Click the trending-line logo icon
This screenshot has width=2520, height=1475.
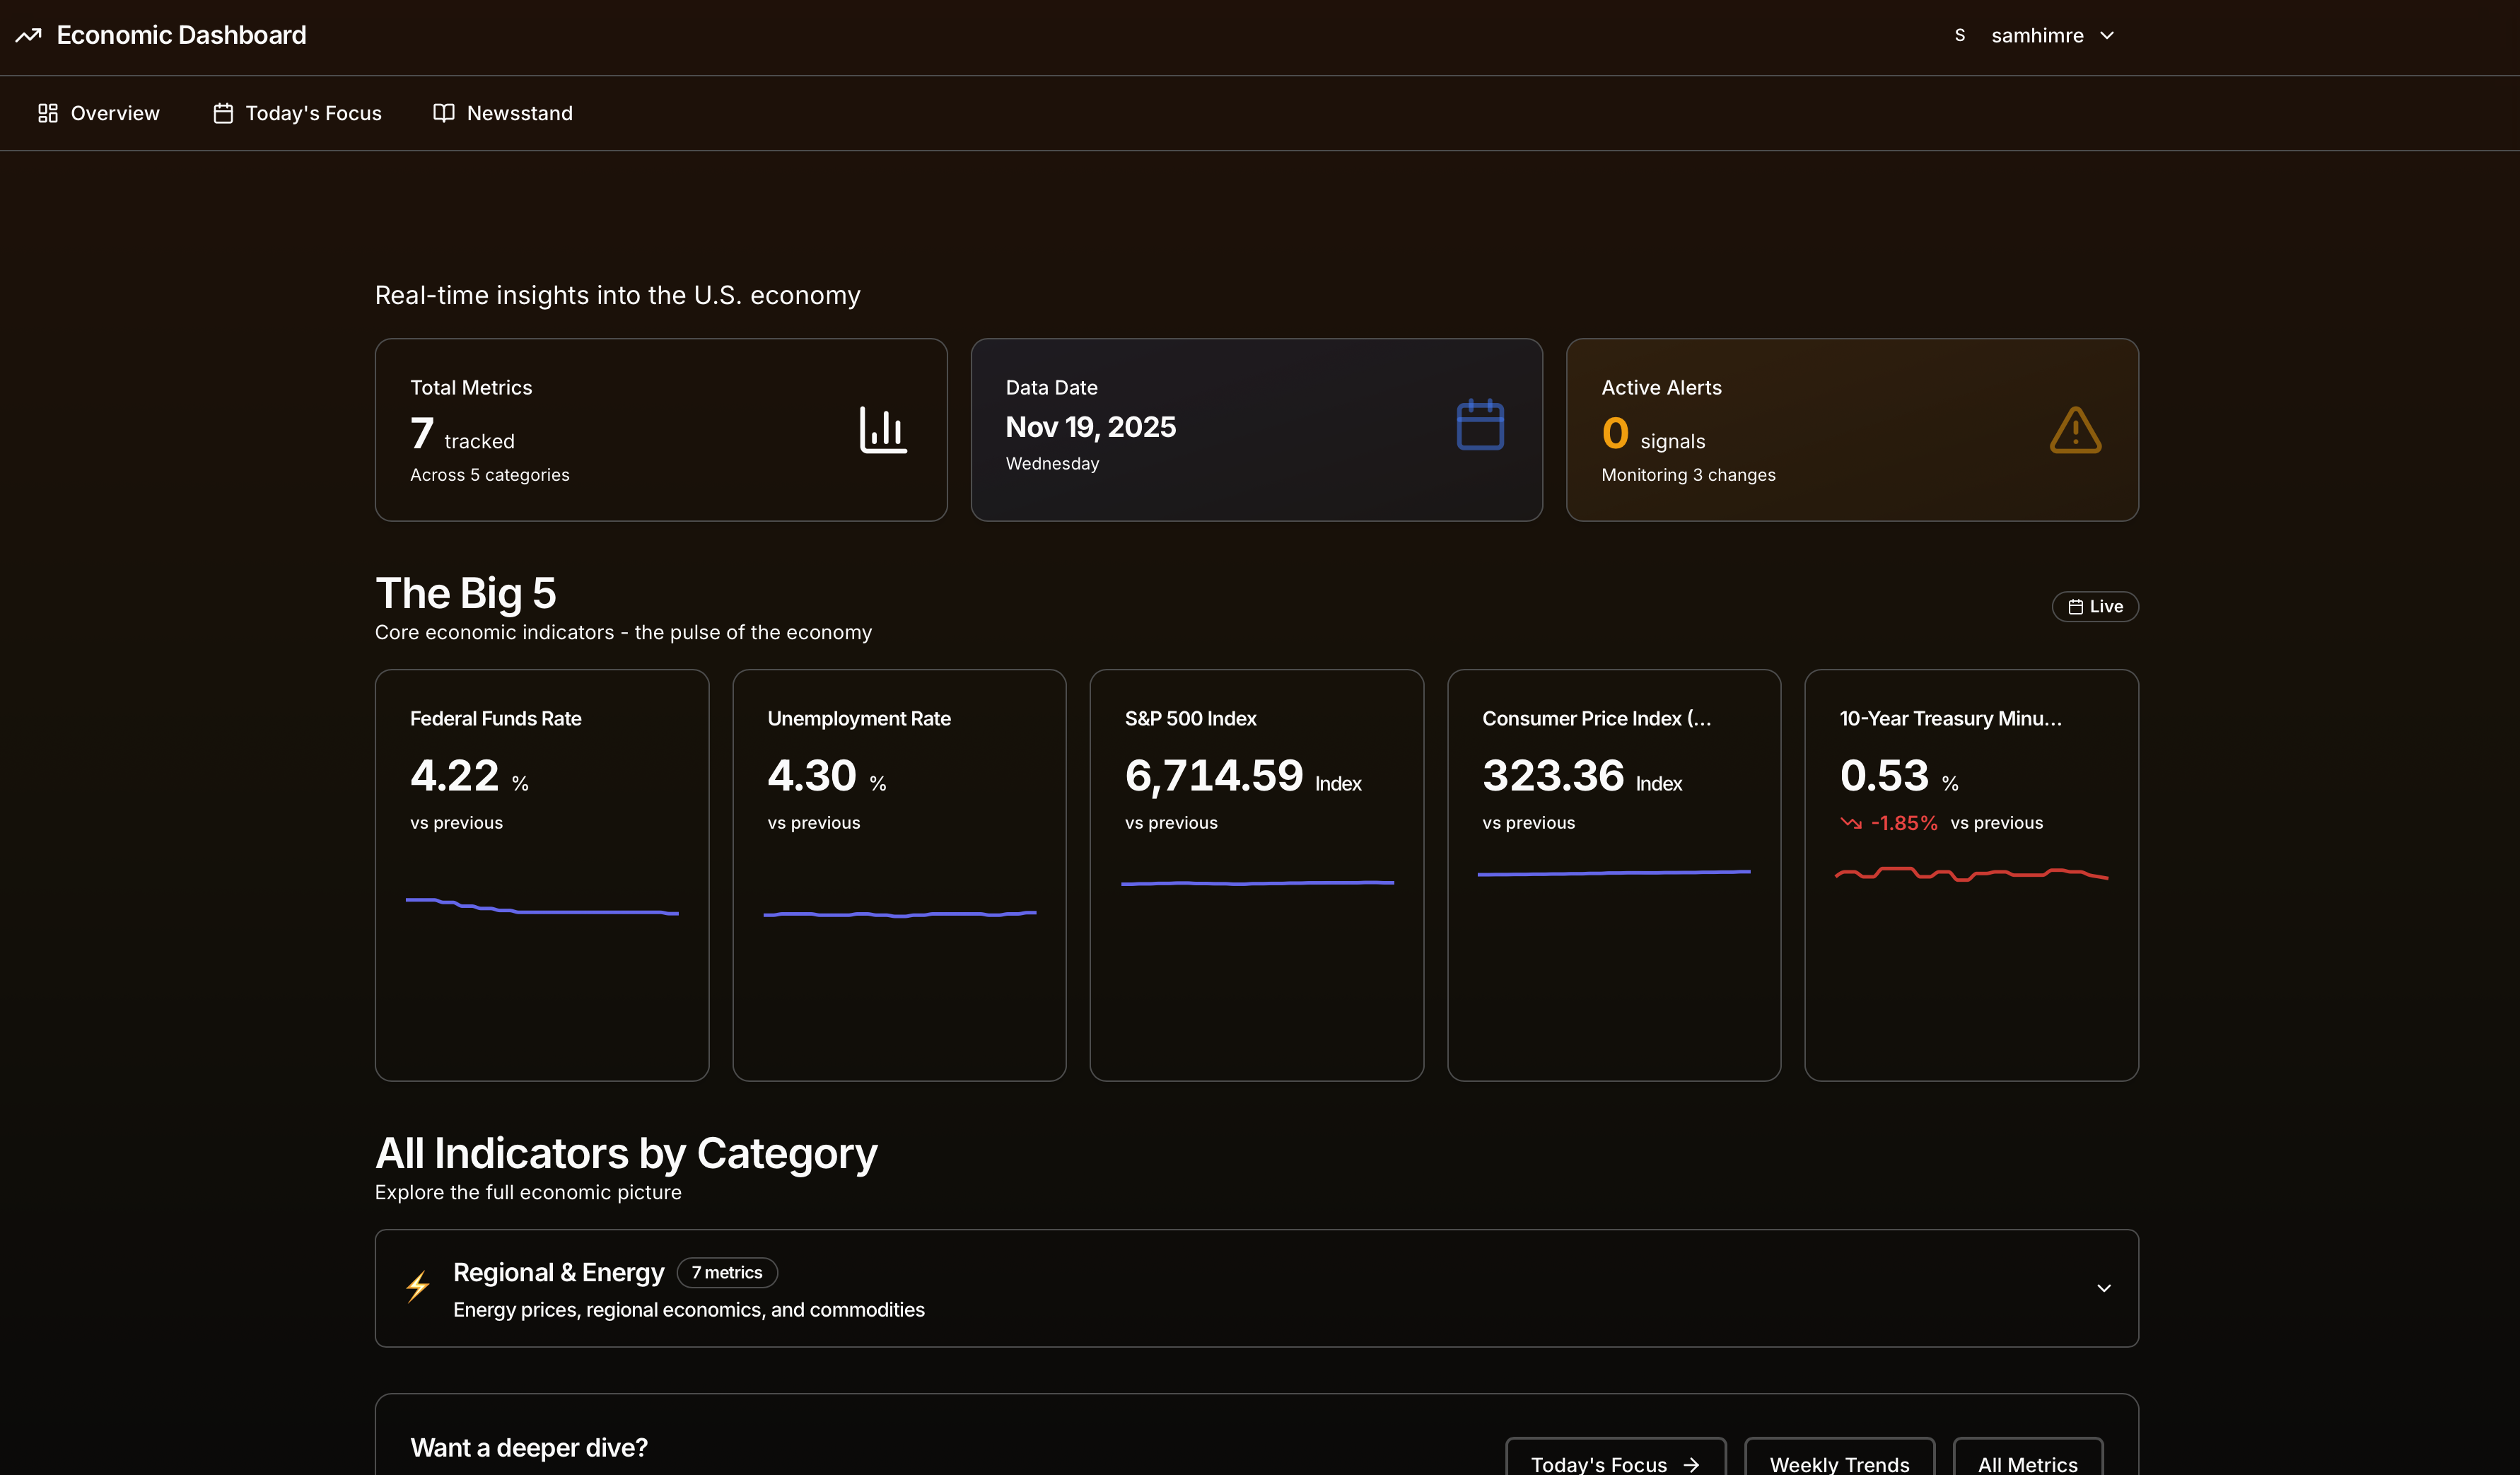tap(27, 35)
